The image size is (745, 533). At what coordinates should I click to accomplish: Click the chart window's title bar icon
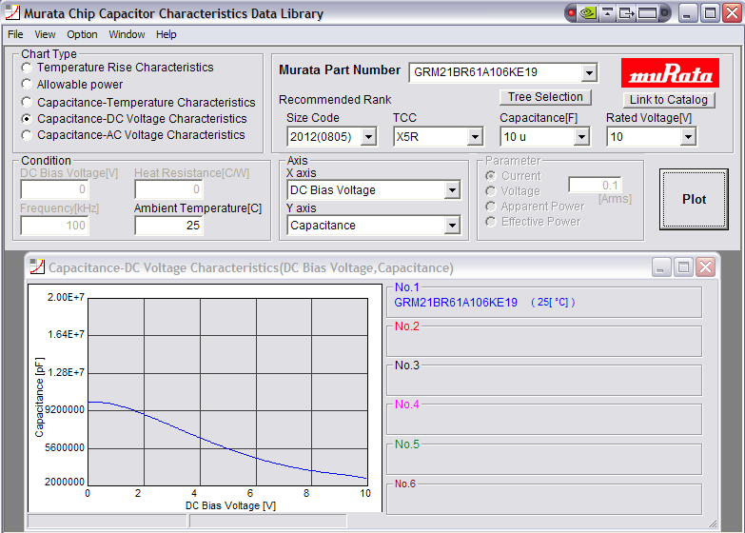[37, 266]
